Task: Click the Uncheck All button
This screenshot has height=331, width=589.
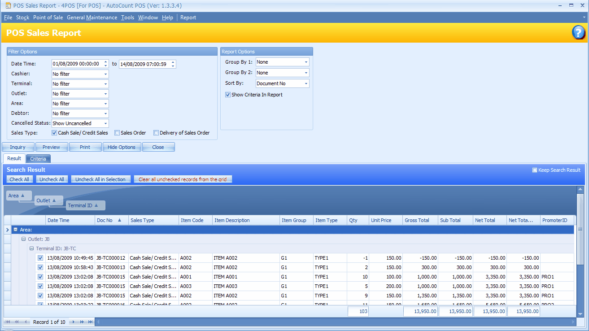Action: click(52, 179)
